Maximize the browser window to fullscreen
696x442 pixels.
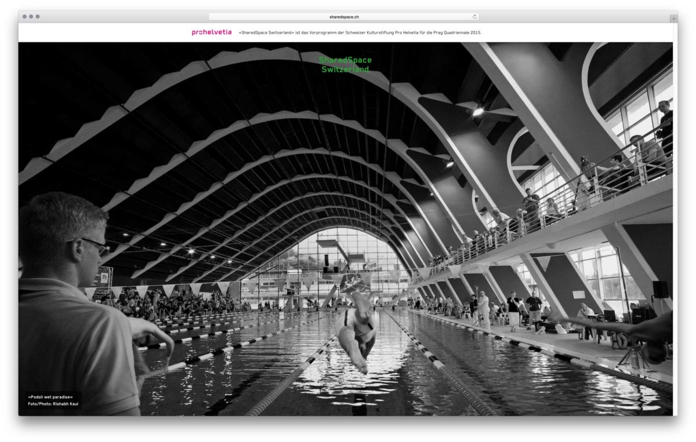[38, 17]
